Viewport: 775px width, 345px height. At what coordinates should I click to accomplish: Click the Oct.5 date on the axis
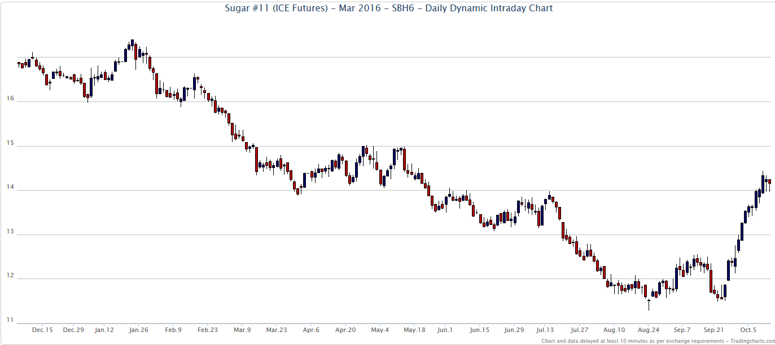tap(748, 330)
